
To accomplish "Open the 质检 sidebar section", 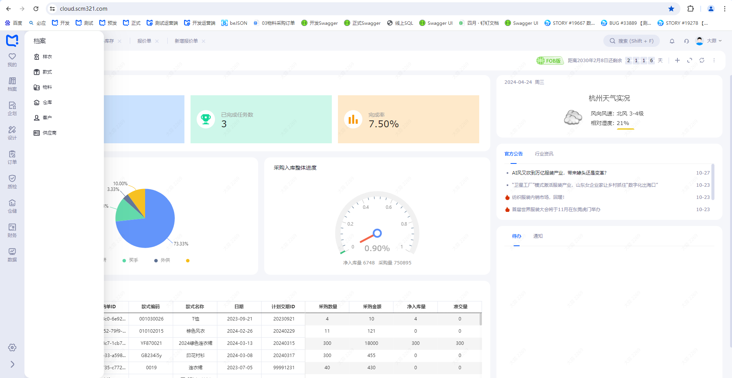I will (12, 182).
